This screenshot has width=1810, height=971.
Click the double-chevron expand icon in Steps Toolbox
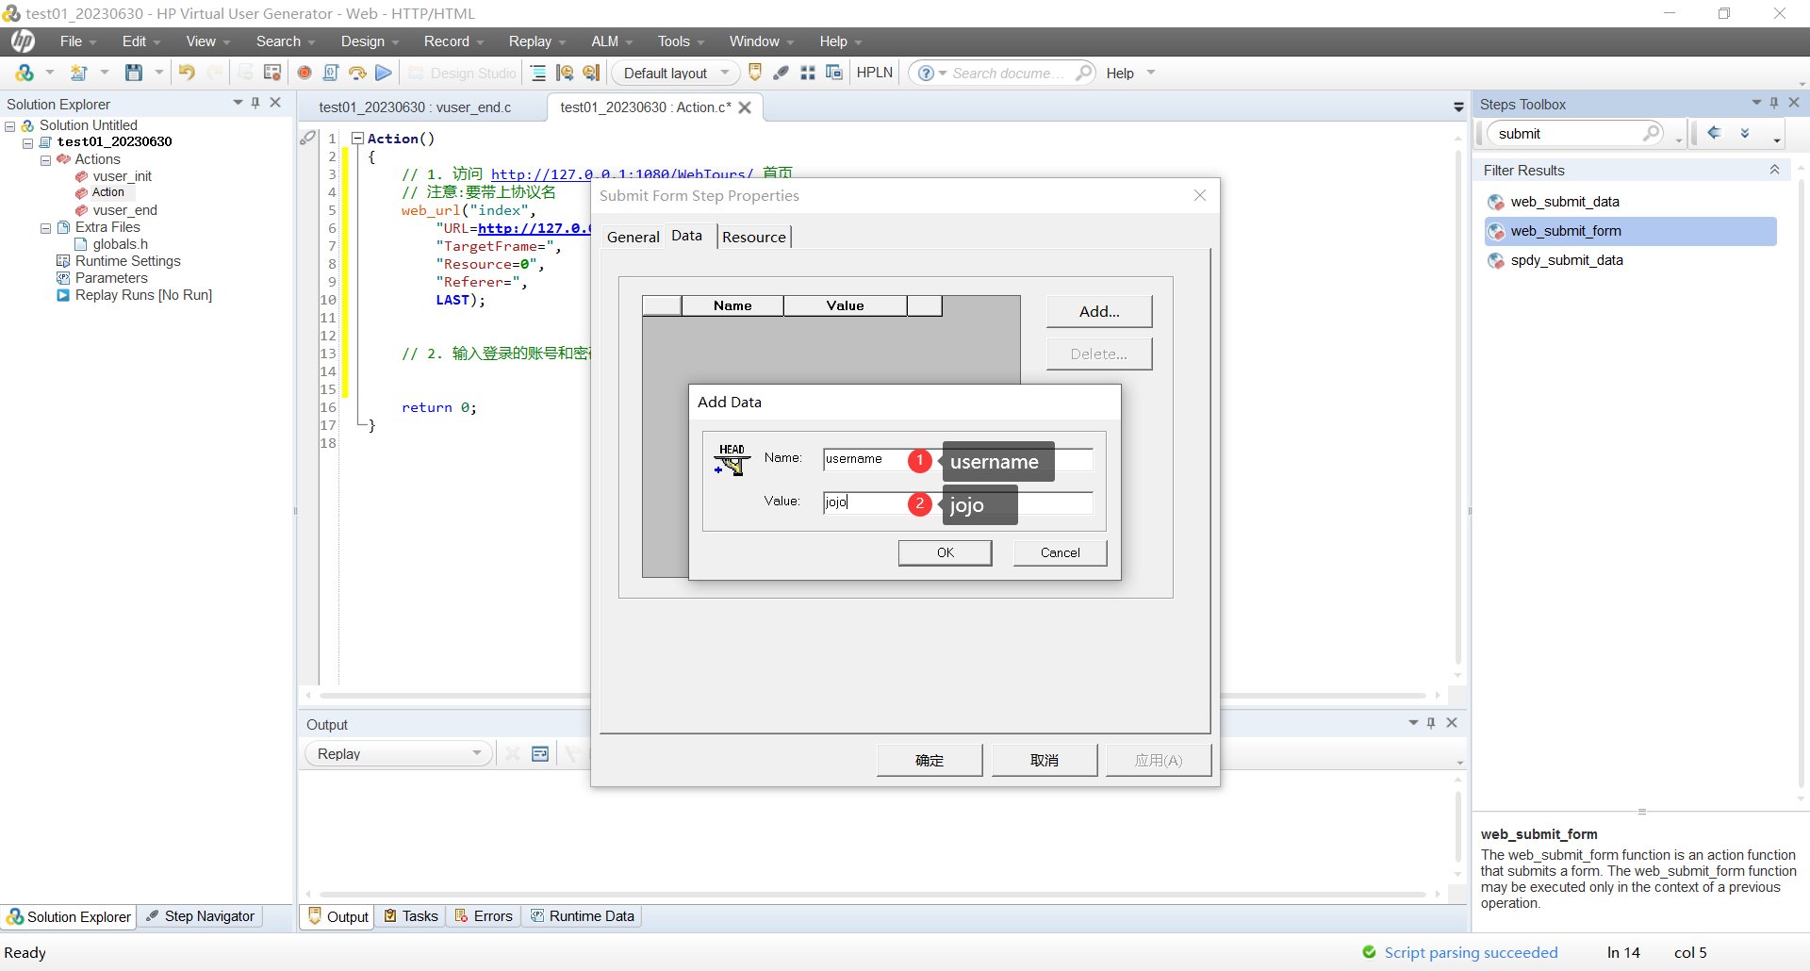point(1745,133)
